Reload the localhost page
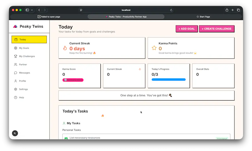Image resolution: width=252 pixels, height=151 pixels. [x=171, y=10]
